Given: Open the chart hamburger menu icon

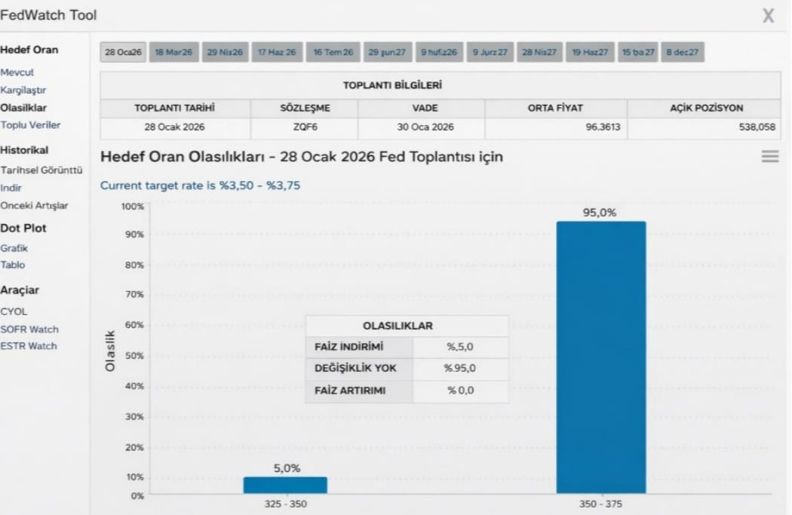Looking at the screenshot, I should [770, 157].
